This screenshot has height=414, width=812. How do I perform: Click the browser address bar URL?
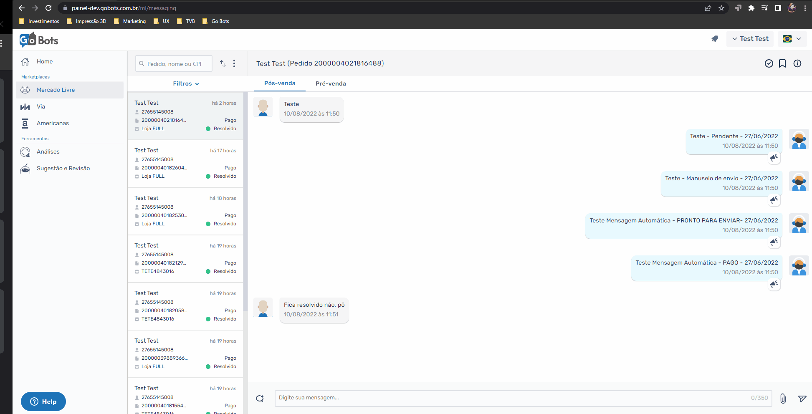[124, 8]
